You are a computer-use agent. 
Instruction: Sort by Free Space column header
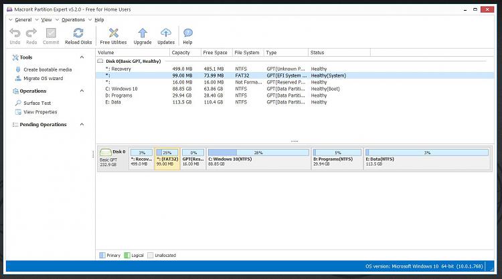pyautogui.click(x=216, y=52)
